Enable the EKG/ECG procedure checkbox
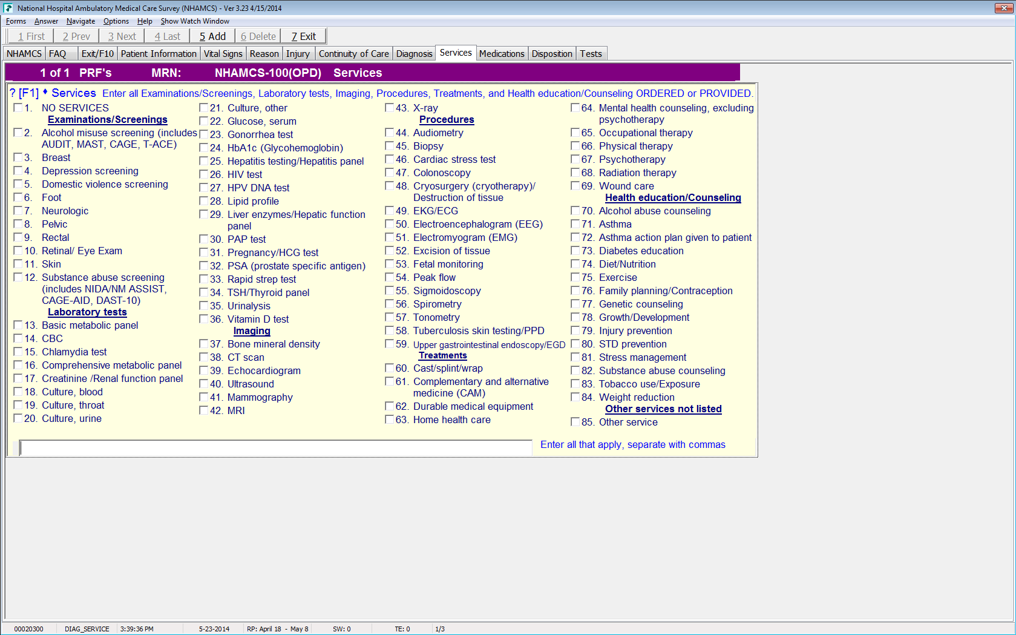Image resolution: width=1016 pixels, height=635 pixels. 390,211
